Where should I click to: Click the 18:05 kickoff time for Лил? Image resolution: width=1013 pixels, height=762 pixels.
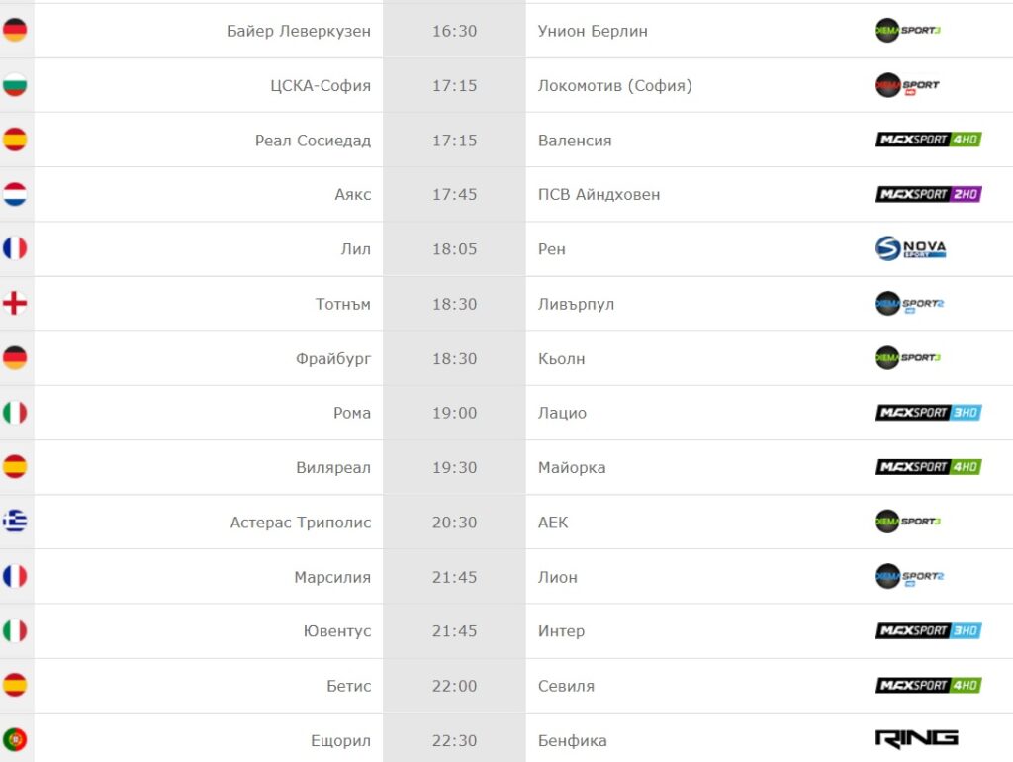coord(454,249)
